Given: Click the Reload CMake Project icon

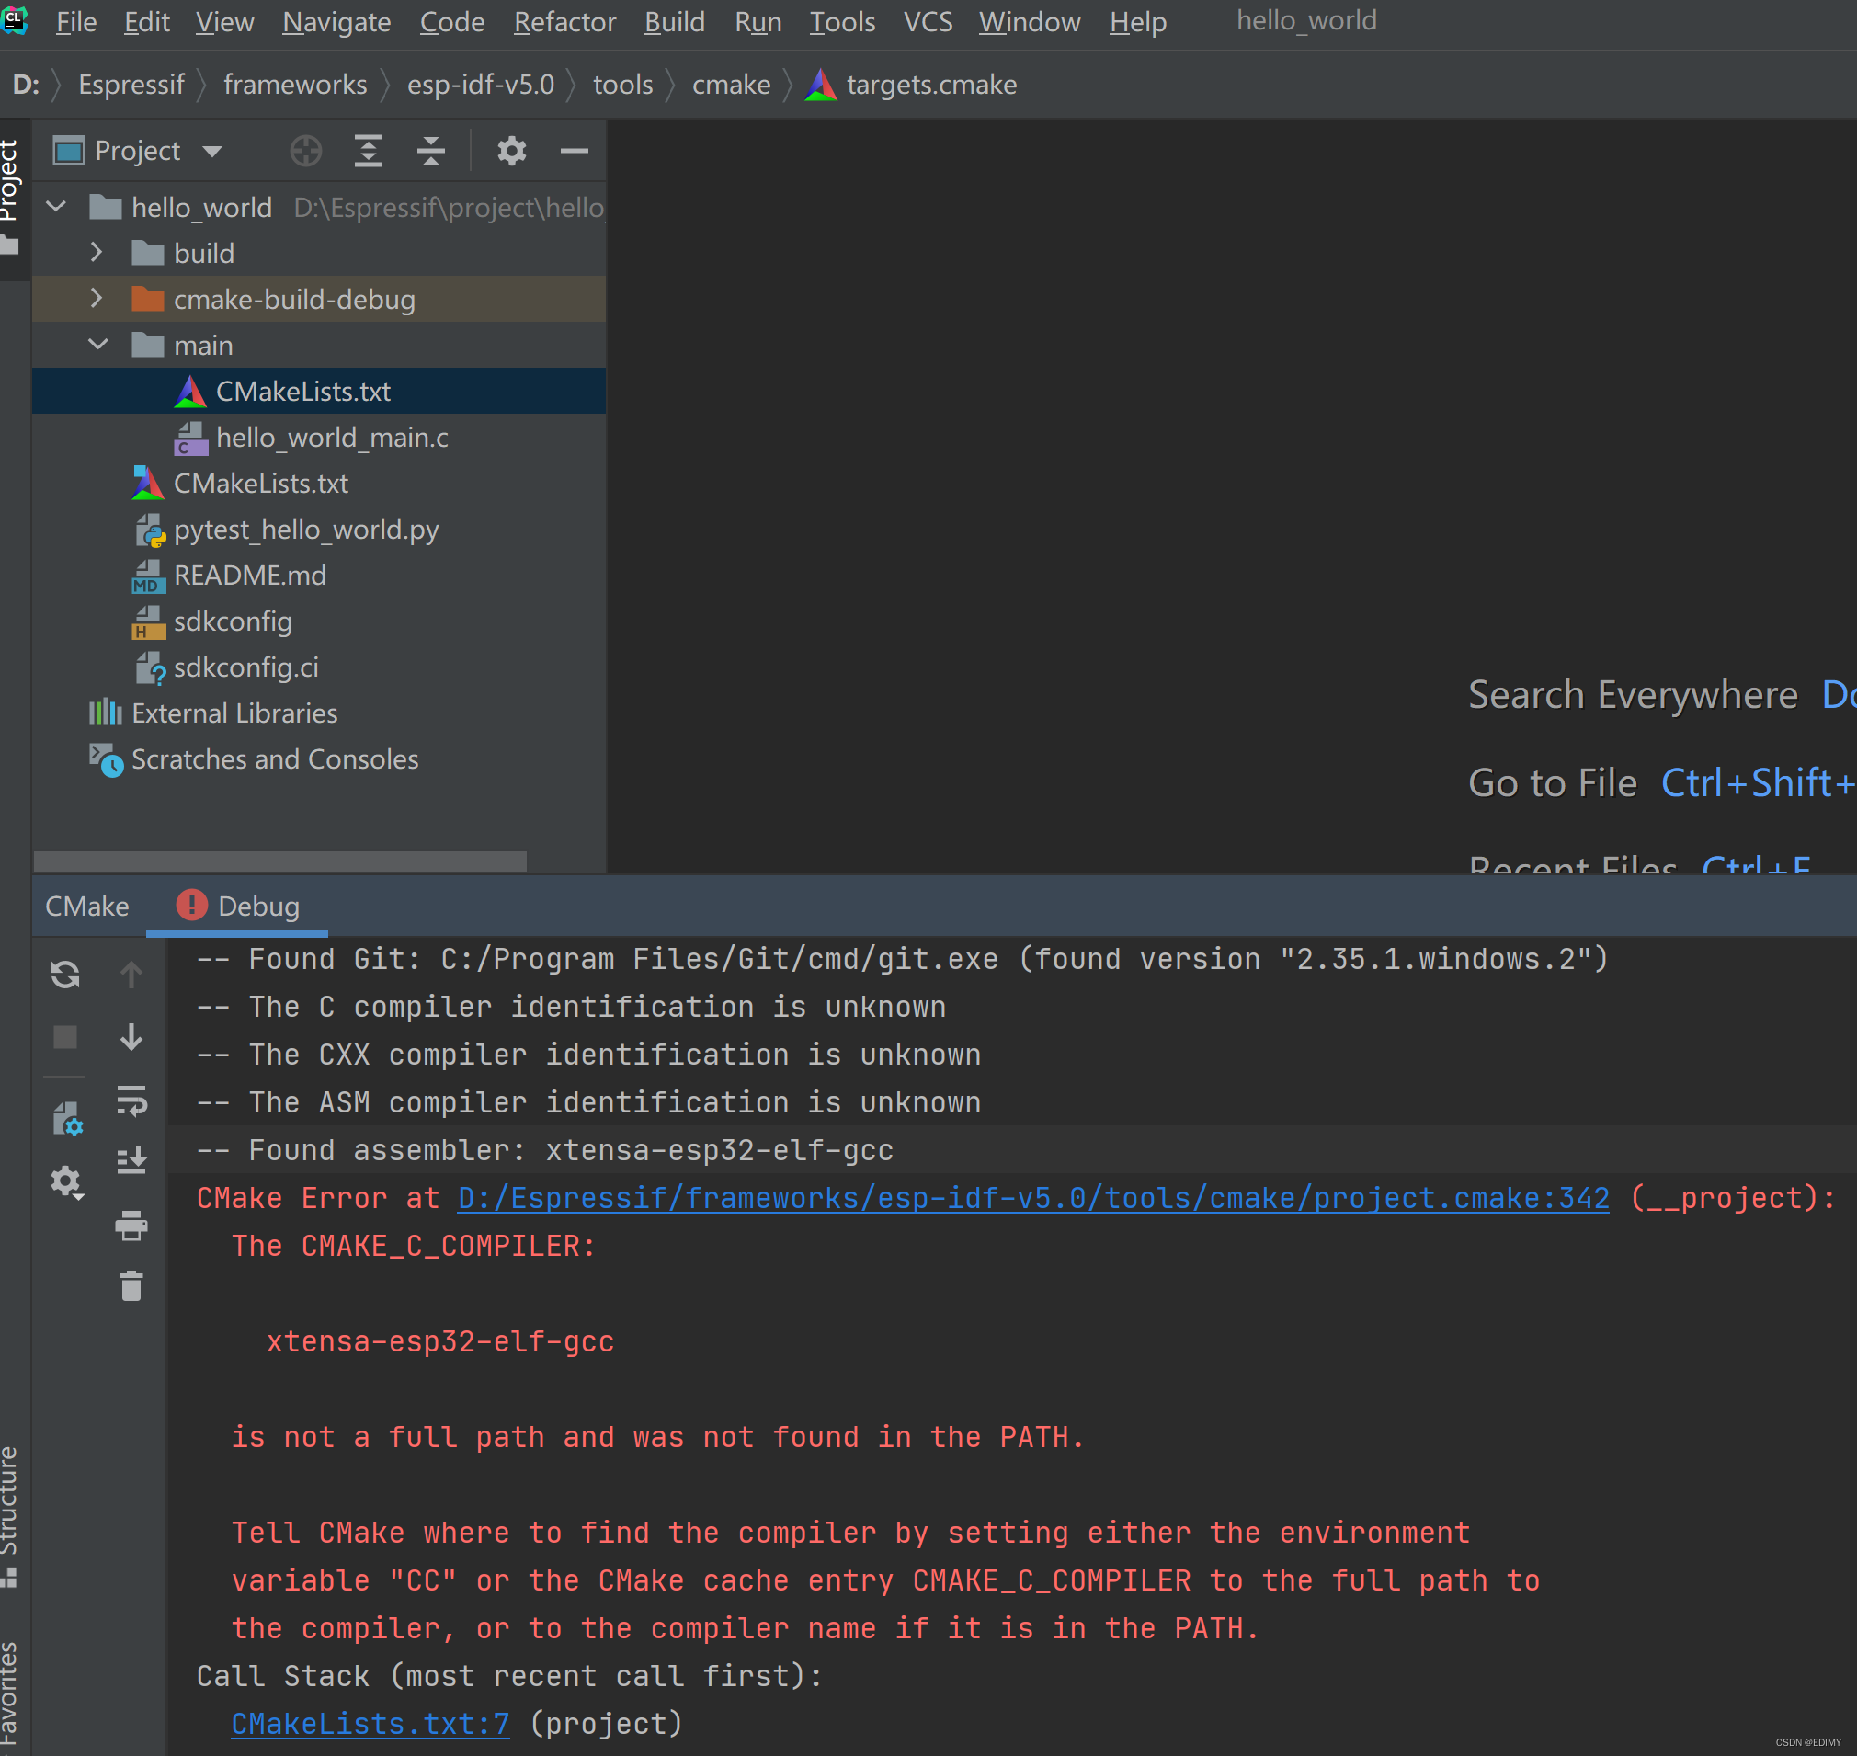Looking at the screenshot, I should coord(64,975).
